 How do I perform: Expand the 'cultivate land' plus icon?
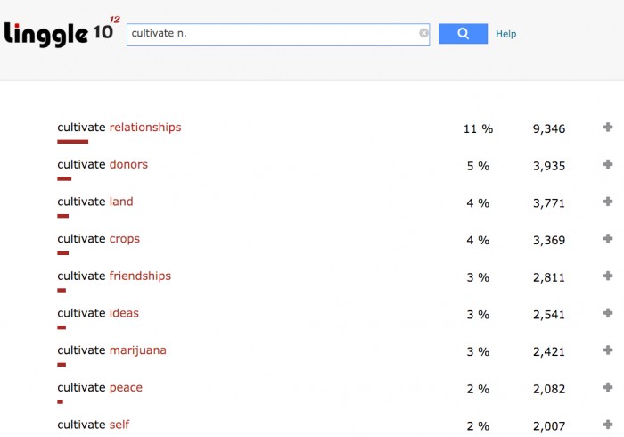click(x=608, y=202)
